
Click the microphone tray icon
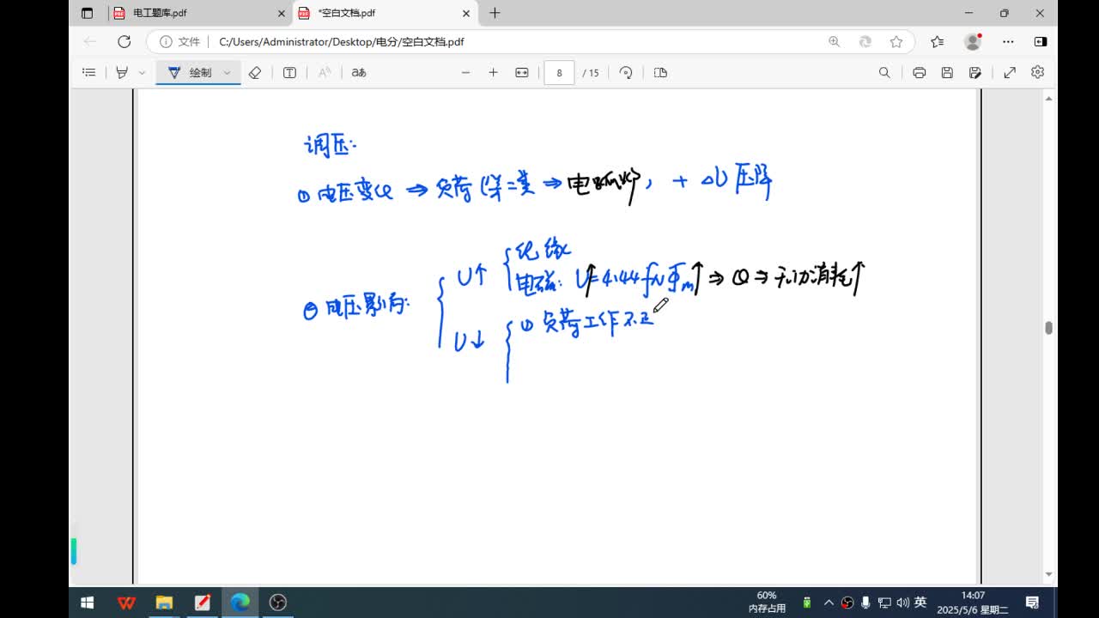[x=865, y=603]
